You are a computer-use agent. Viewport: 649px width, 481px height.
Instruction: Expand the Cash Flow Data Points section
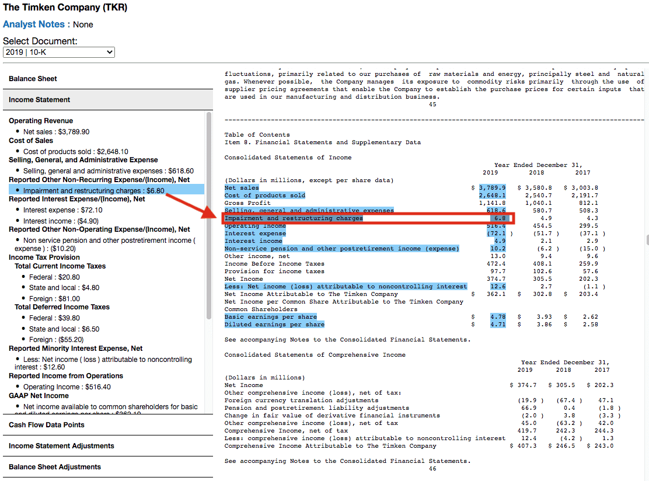coord(107,425)
